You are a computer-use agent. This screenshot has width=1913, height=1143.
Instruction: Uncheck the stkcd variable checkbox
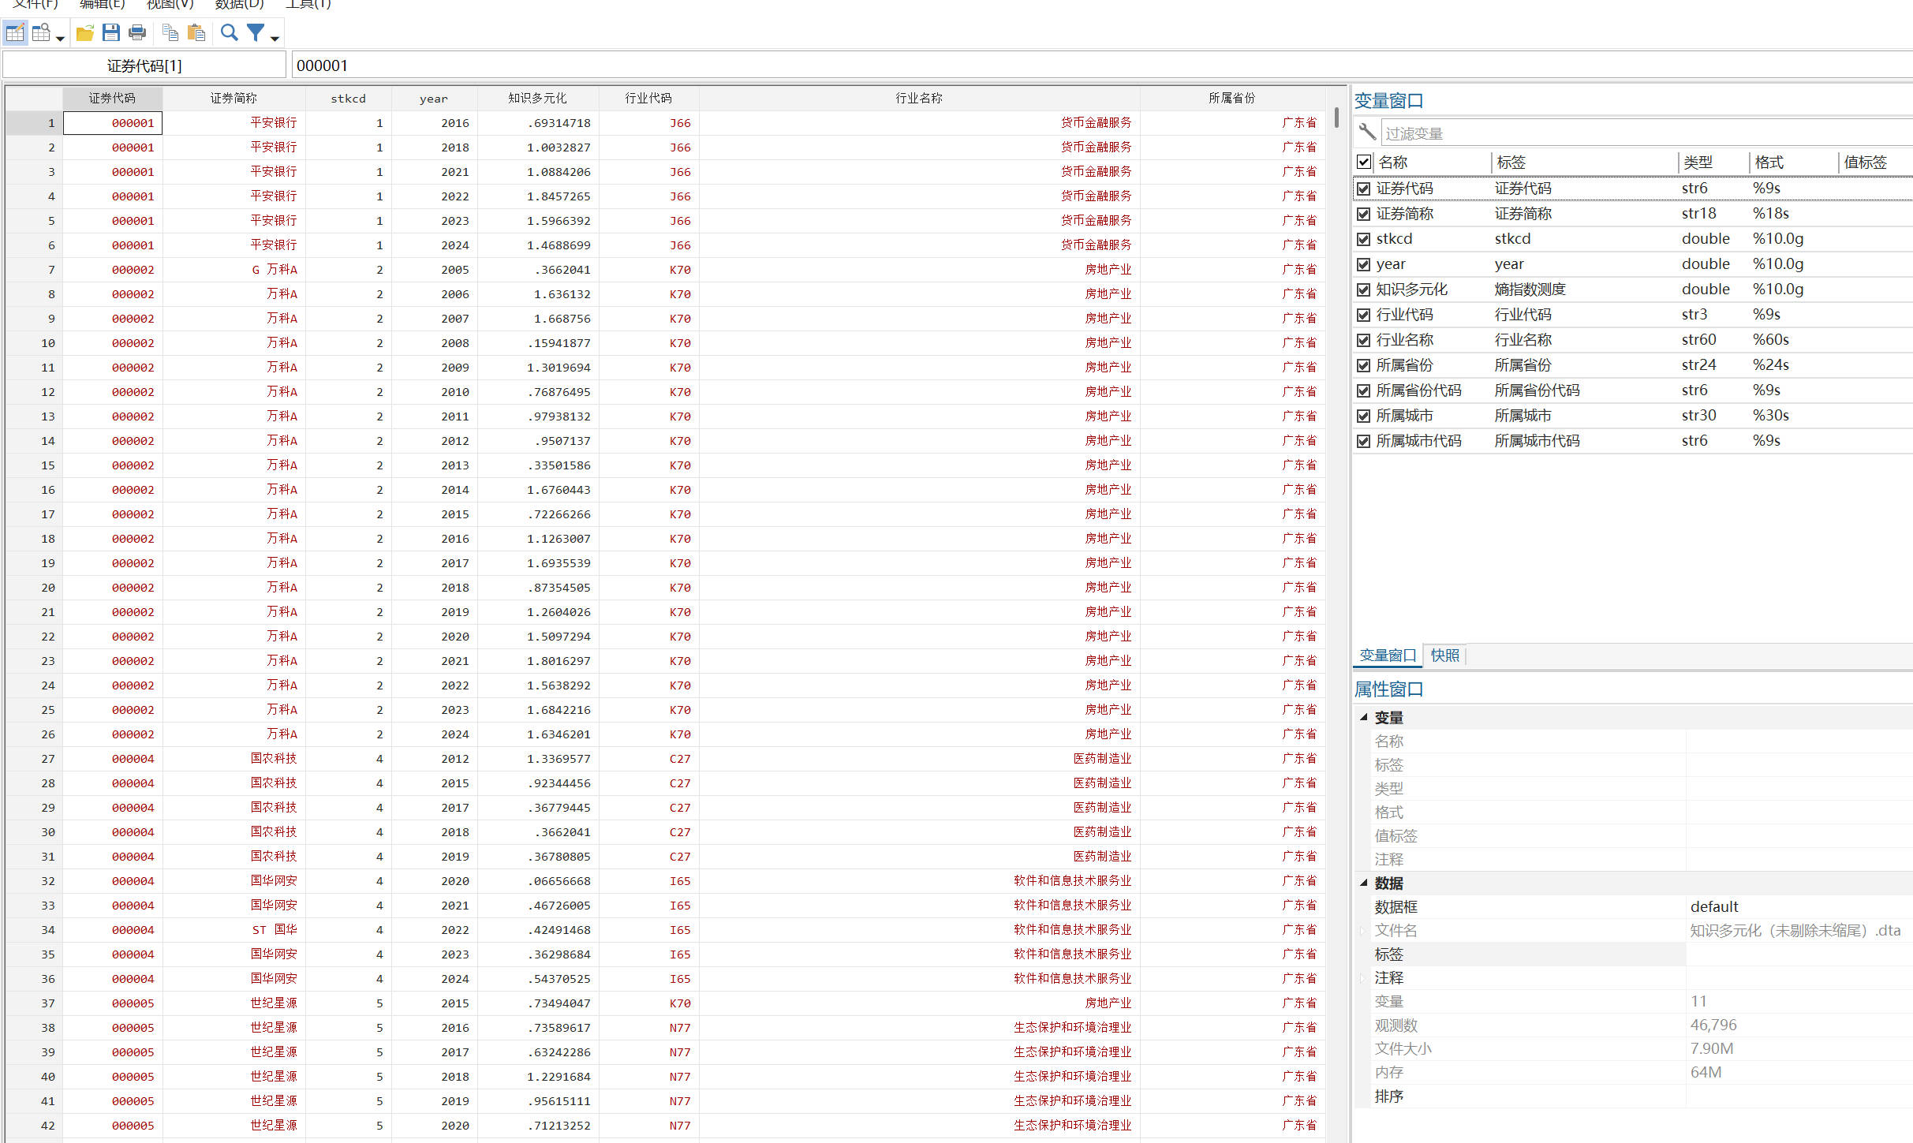pyautogui.click(x=1363, y=239)
